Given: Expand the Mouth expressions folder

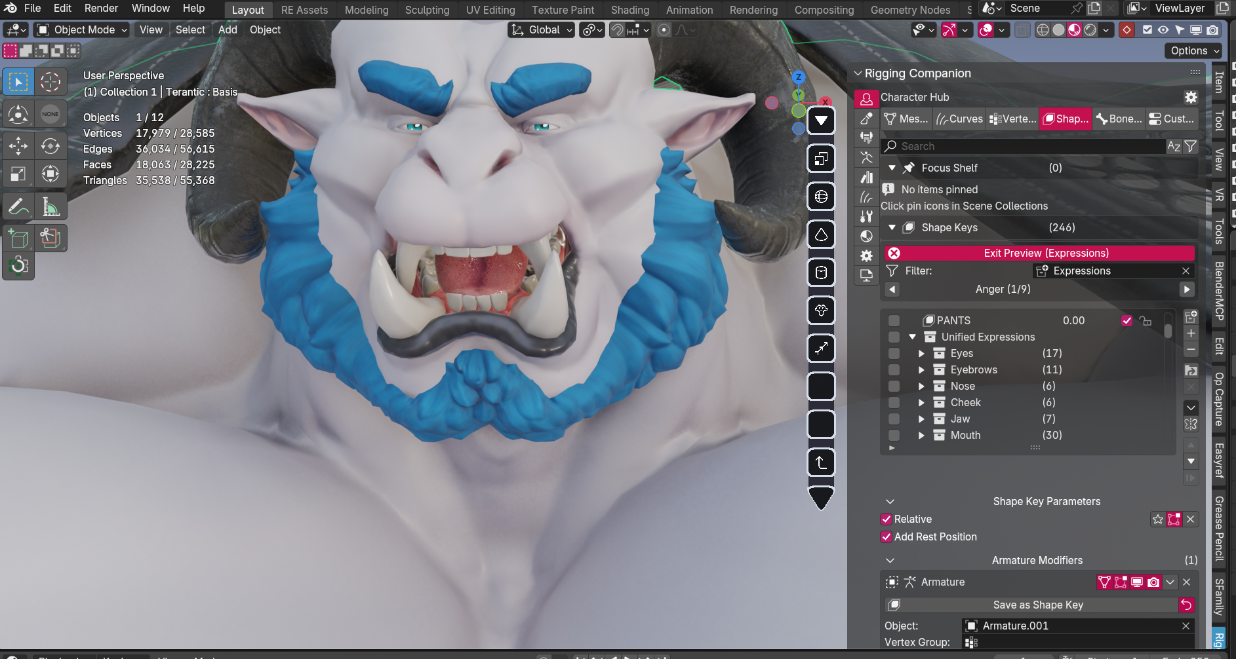Looking at the screenshot, I should click(921, 436).
